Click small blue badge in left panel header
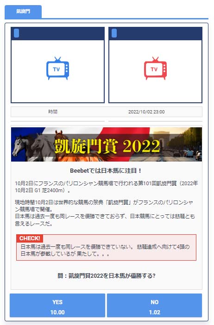Screen dimensions: 214x325 point(16,33)
